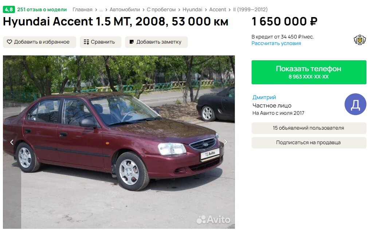Click Показать телефон green button
Screen dimensions: 369x231
pyautogui.click(x=309, y=72)
